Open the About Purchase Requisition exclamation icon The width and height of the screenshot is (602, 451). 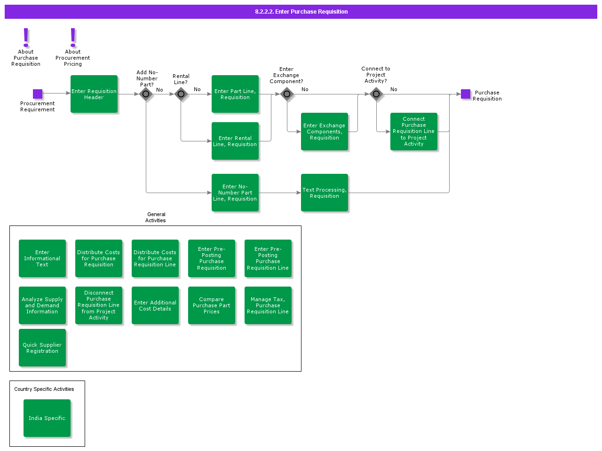(26, 37)
